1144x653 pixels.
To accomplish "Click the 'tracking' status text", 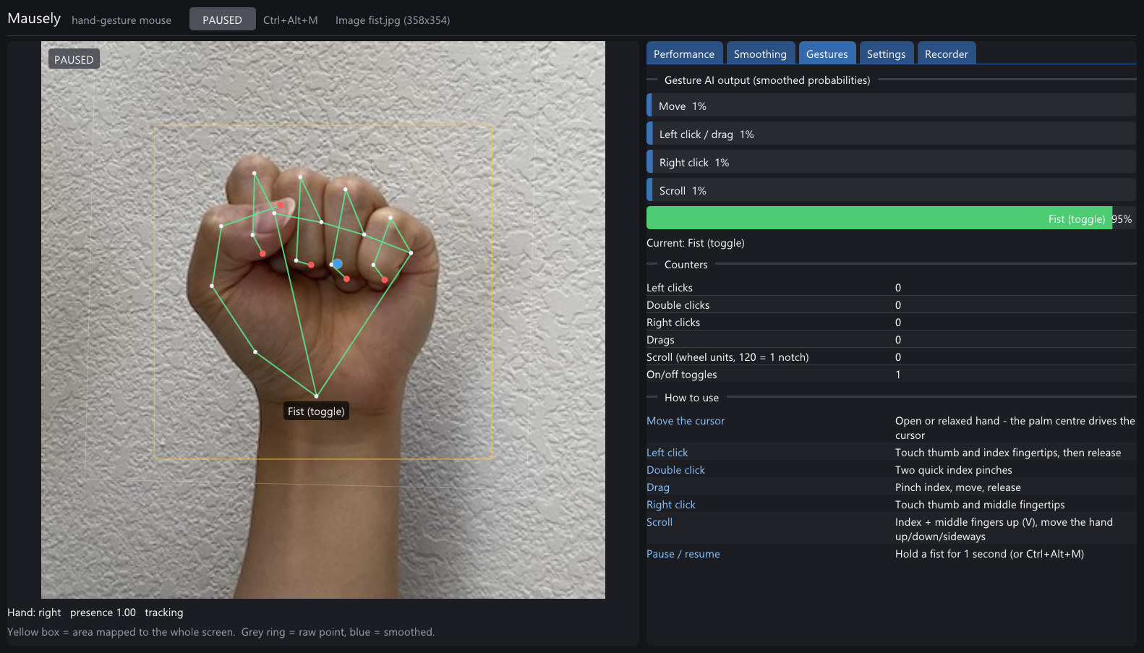I will (x=164, y=613).
